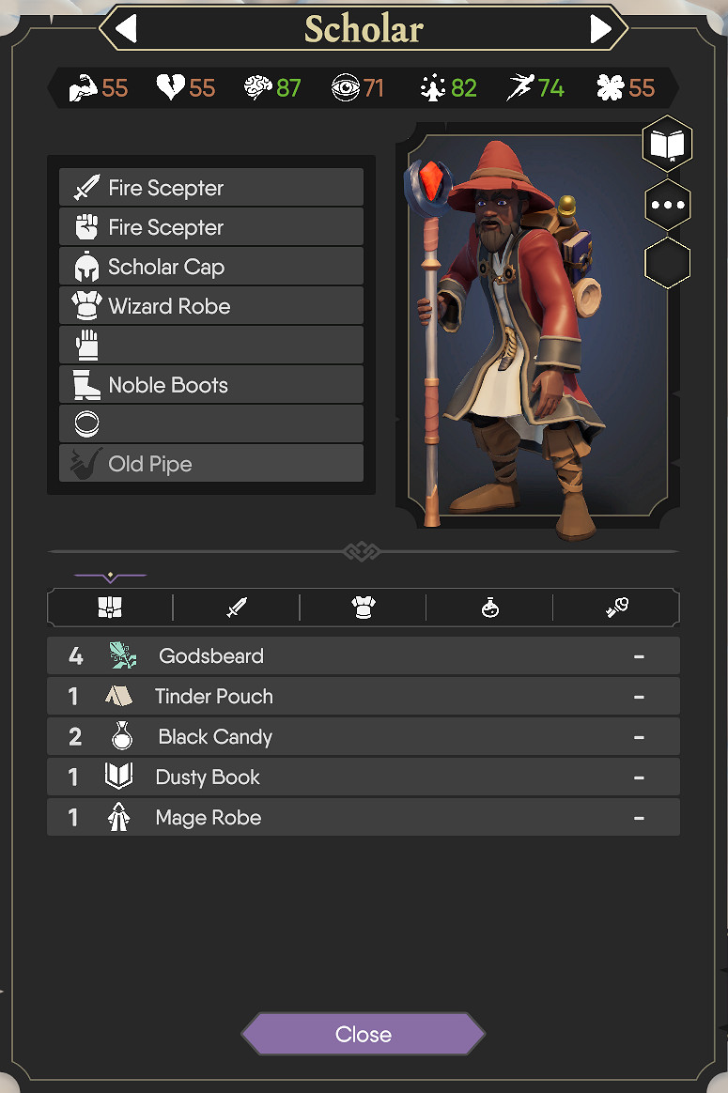
Task: Click the brain intelligence stat icon
Action: (257, 88)
